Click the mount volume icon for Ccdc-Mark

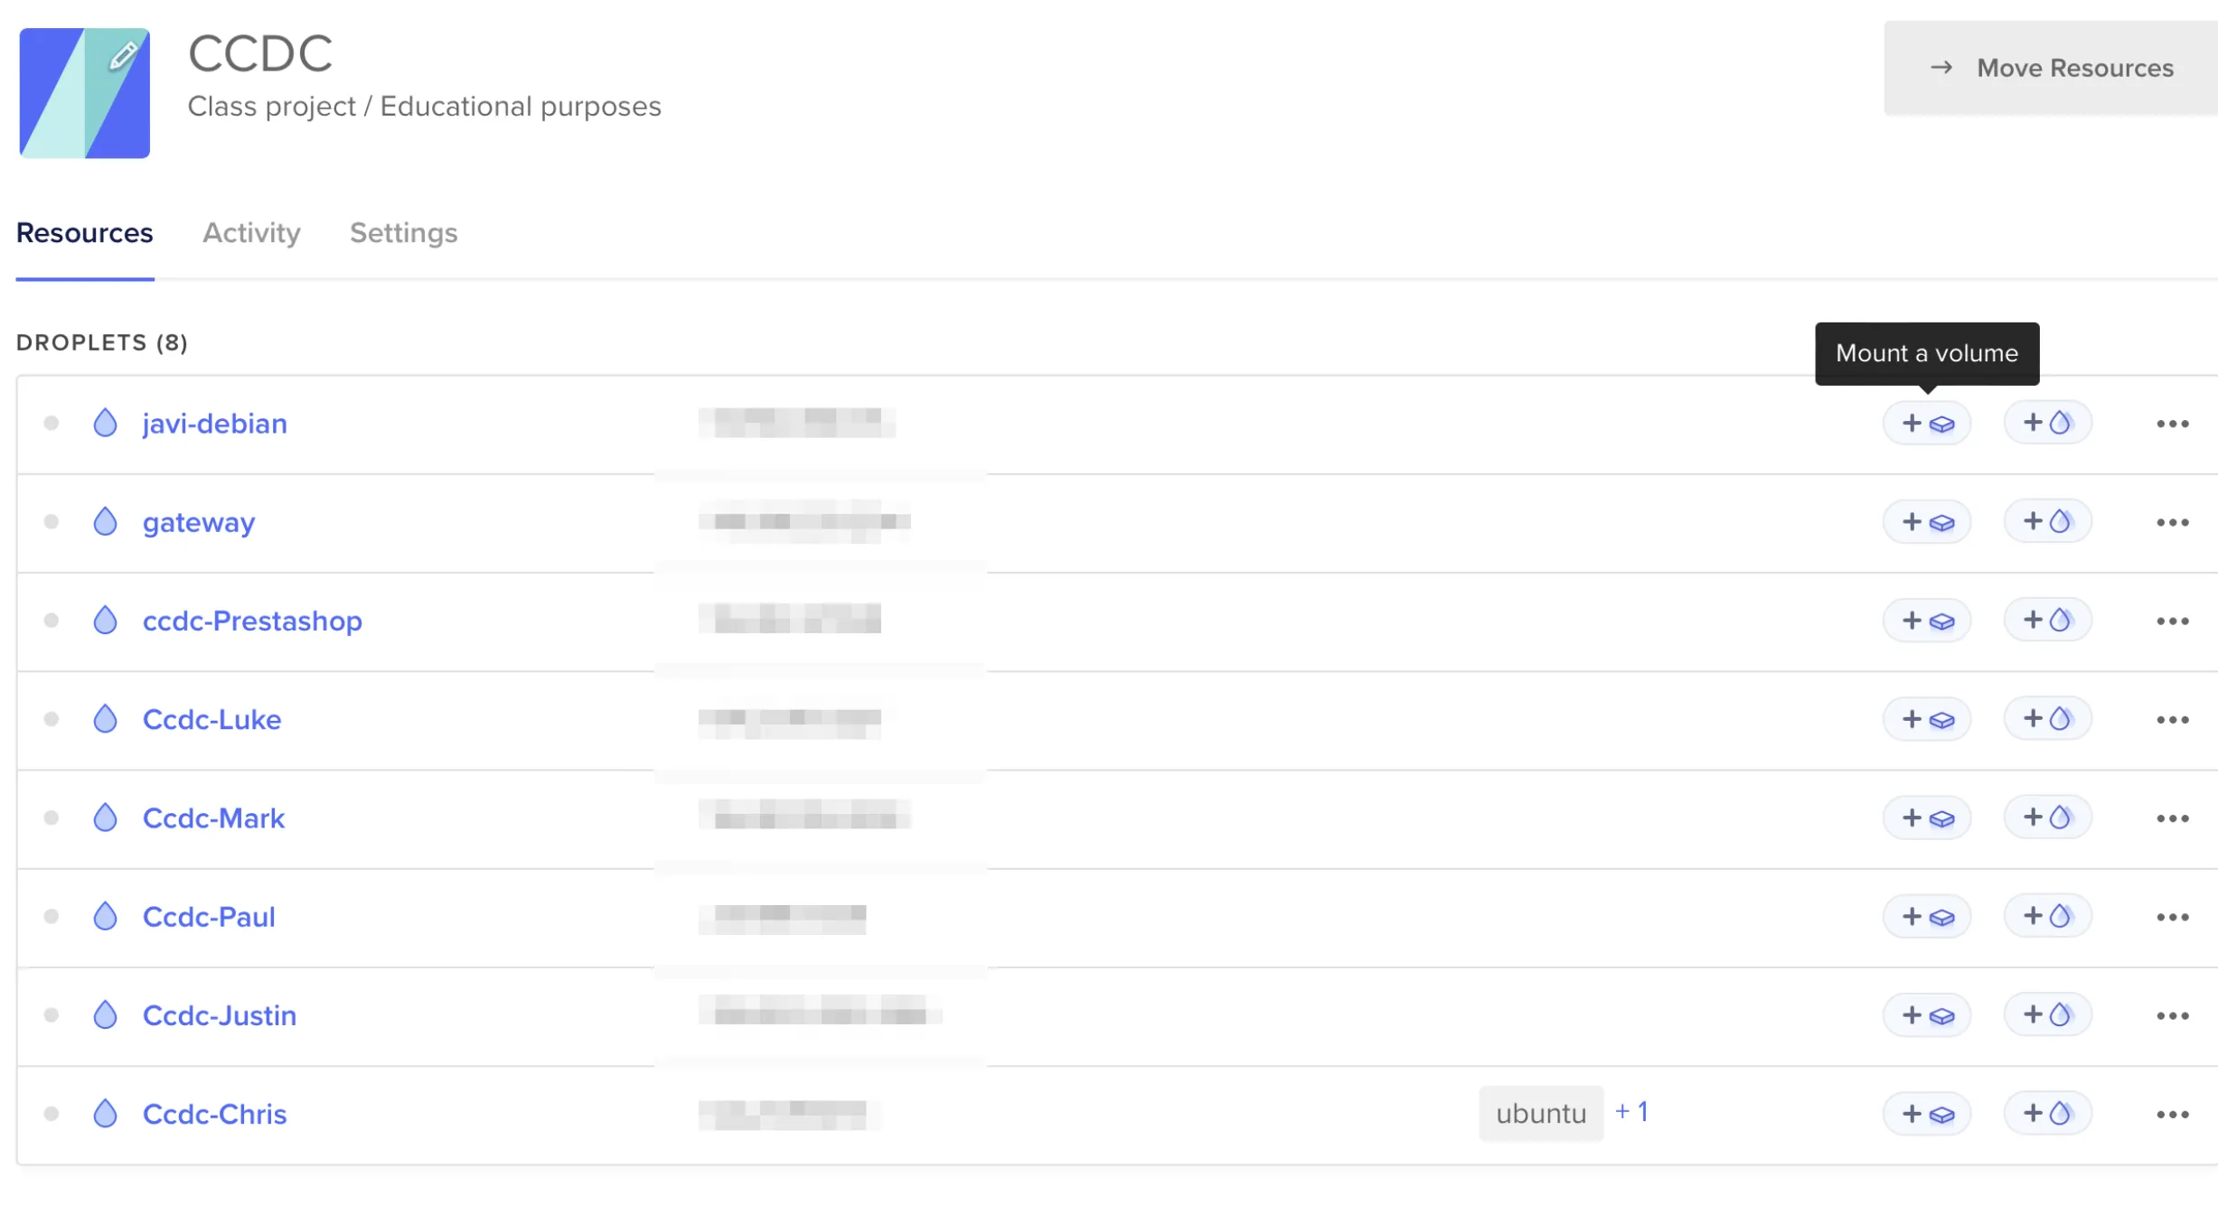pyautogui.click(x=1927, y=818)
